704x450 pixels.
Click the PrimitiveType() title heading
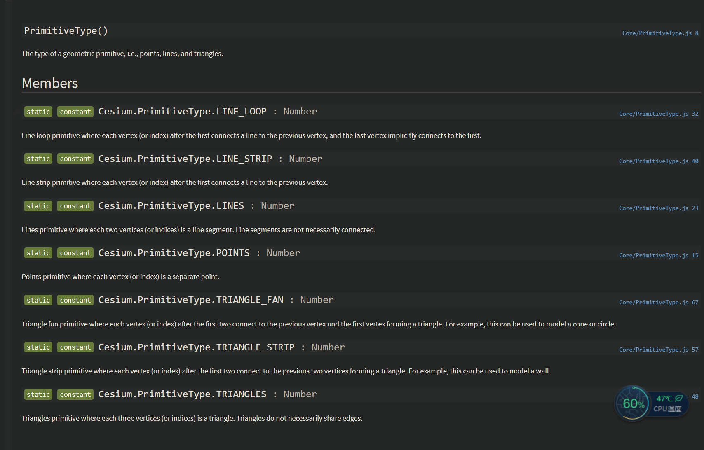click(66, 30)
